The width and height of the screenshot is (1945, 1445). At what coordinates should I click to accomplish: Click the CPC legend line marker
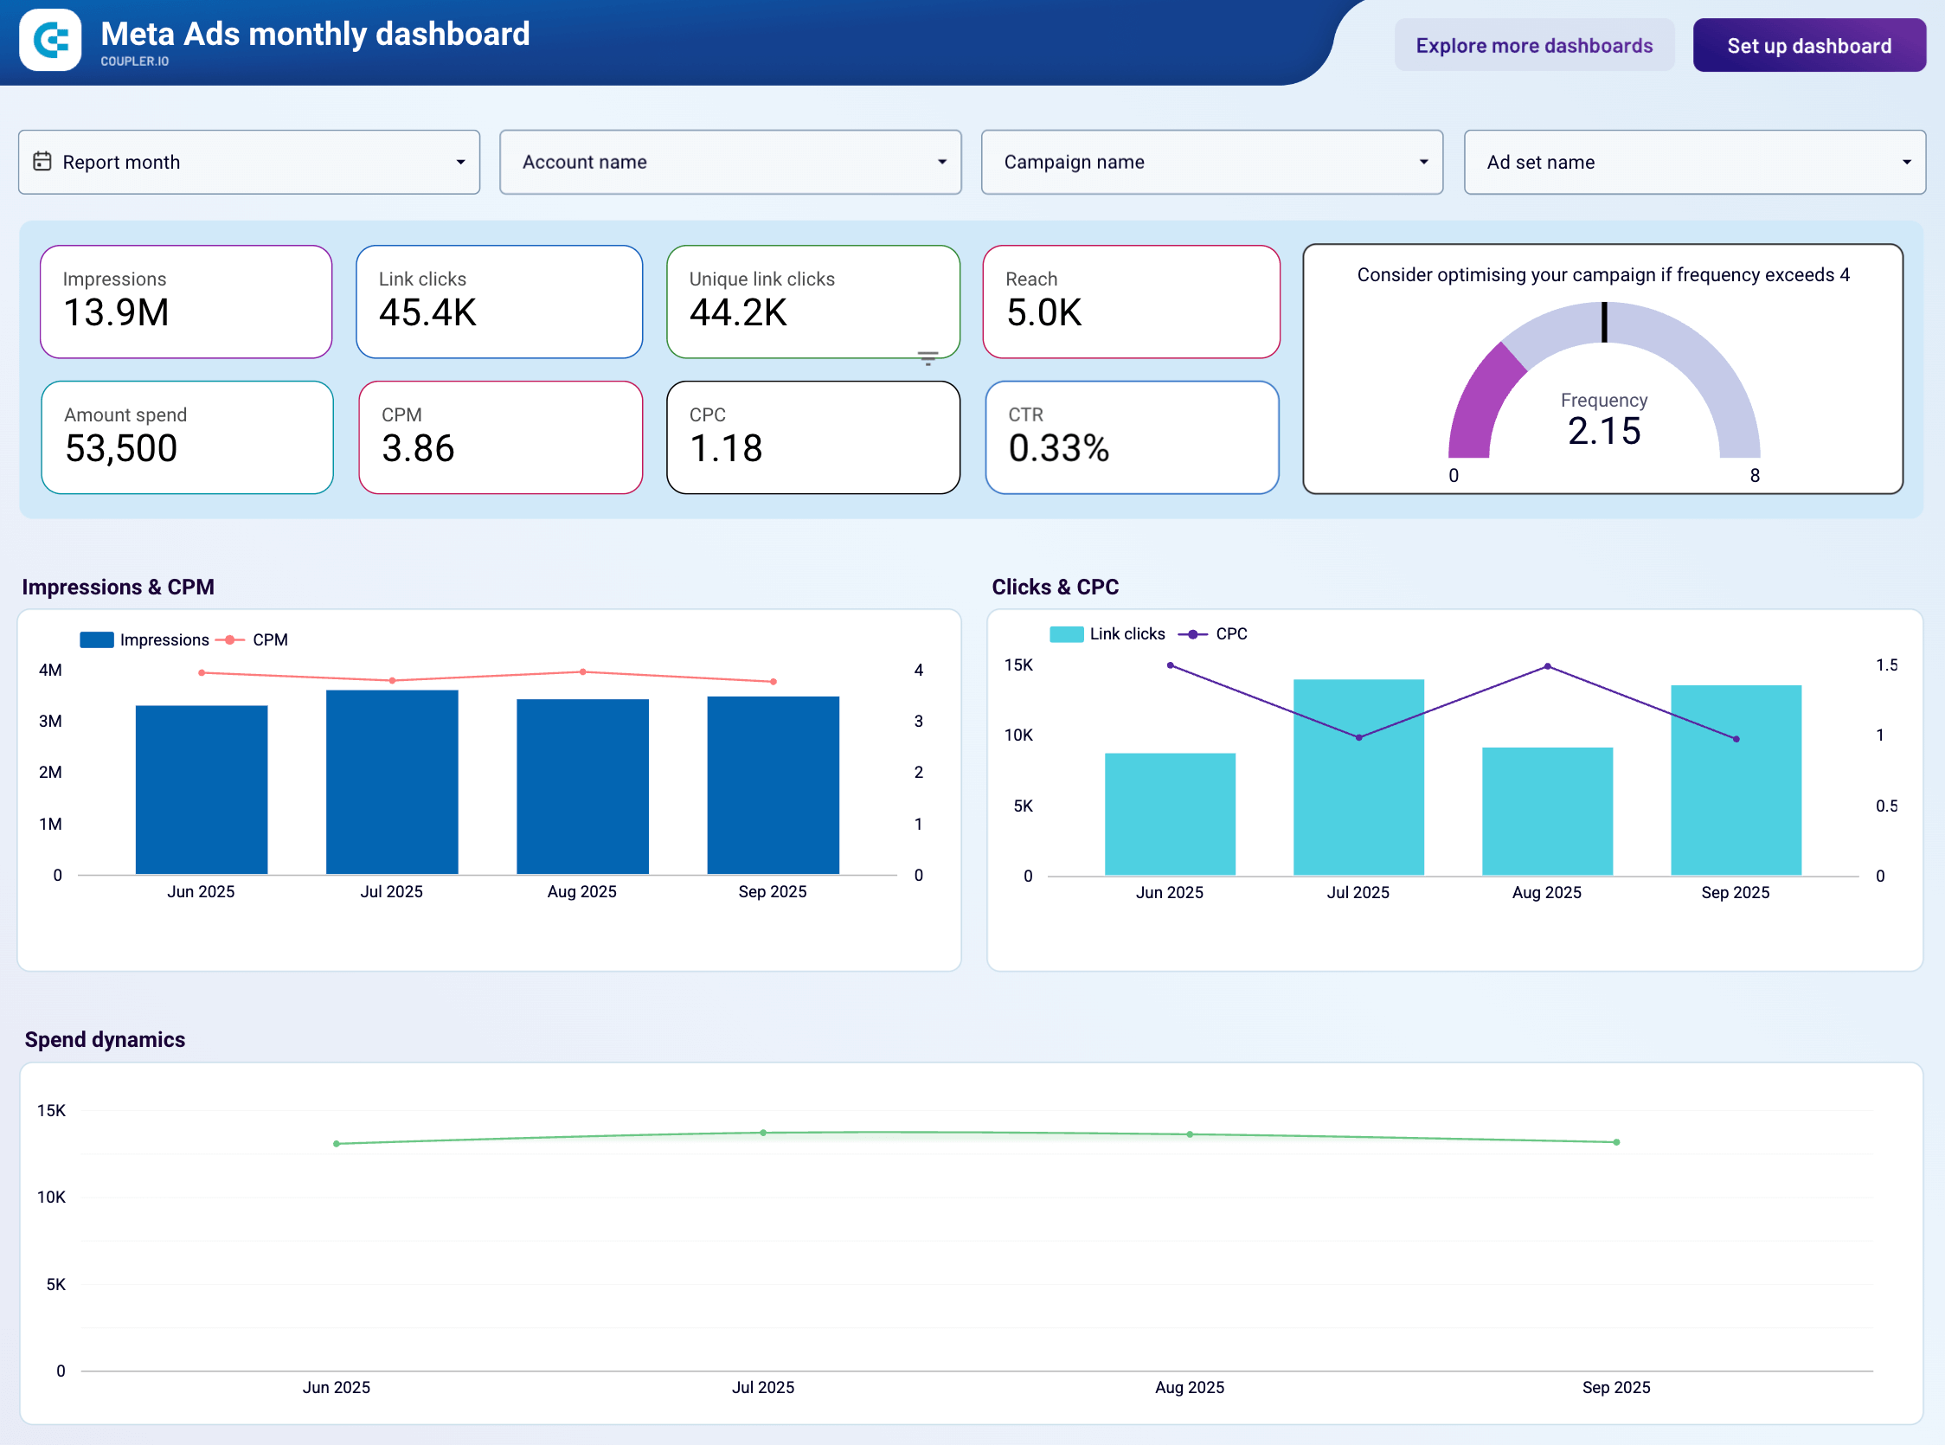pyautogui.click(x=1192, y=633)
